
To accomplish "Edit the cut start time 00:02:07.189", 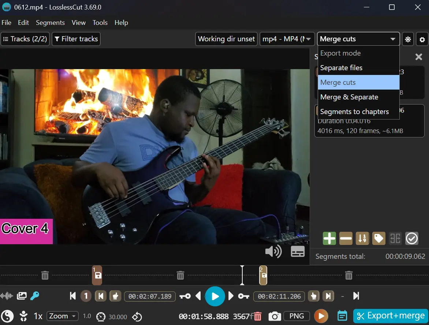I will pos(150,296).
